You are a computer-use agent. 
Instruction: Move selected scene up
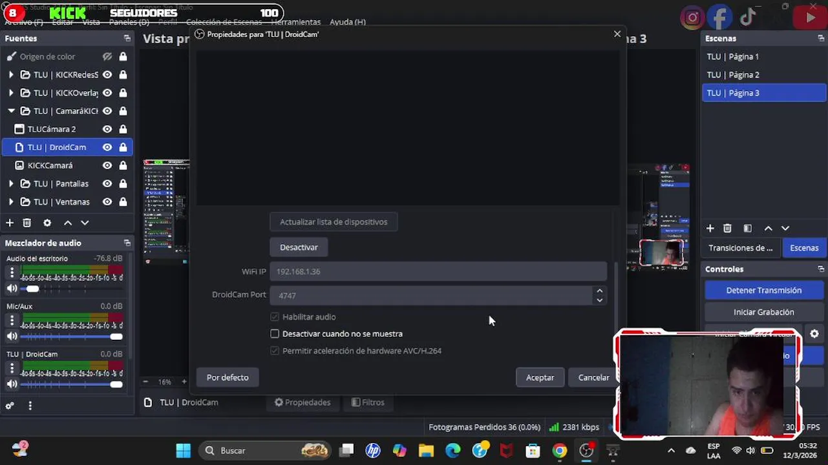click(x=769, y=229)
